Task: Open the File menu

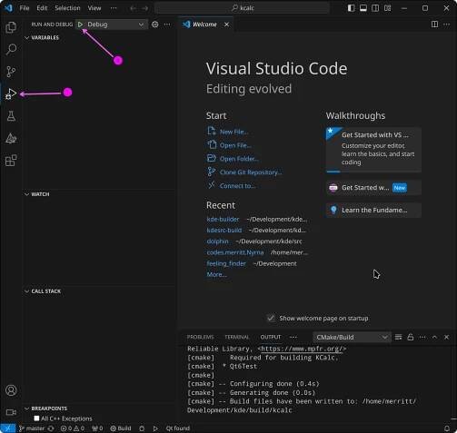Action: 25,8
